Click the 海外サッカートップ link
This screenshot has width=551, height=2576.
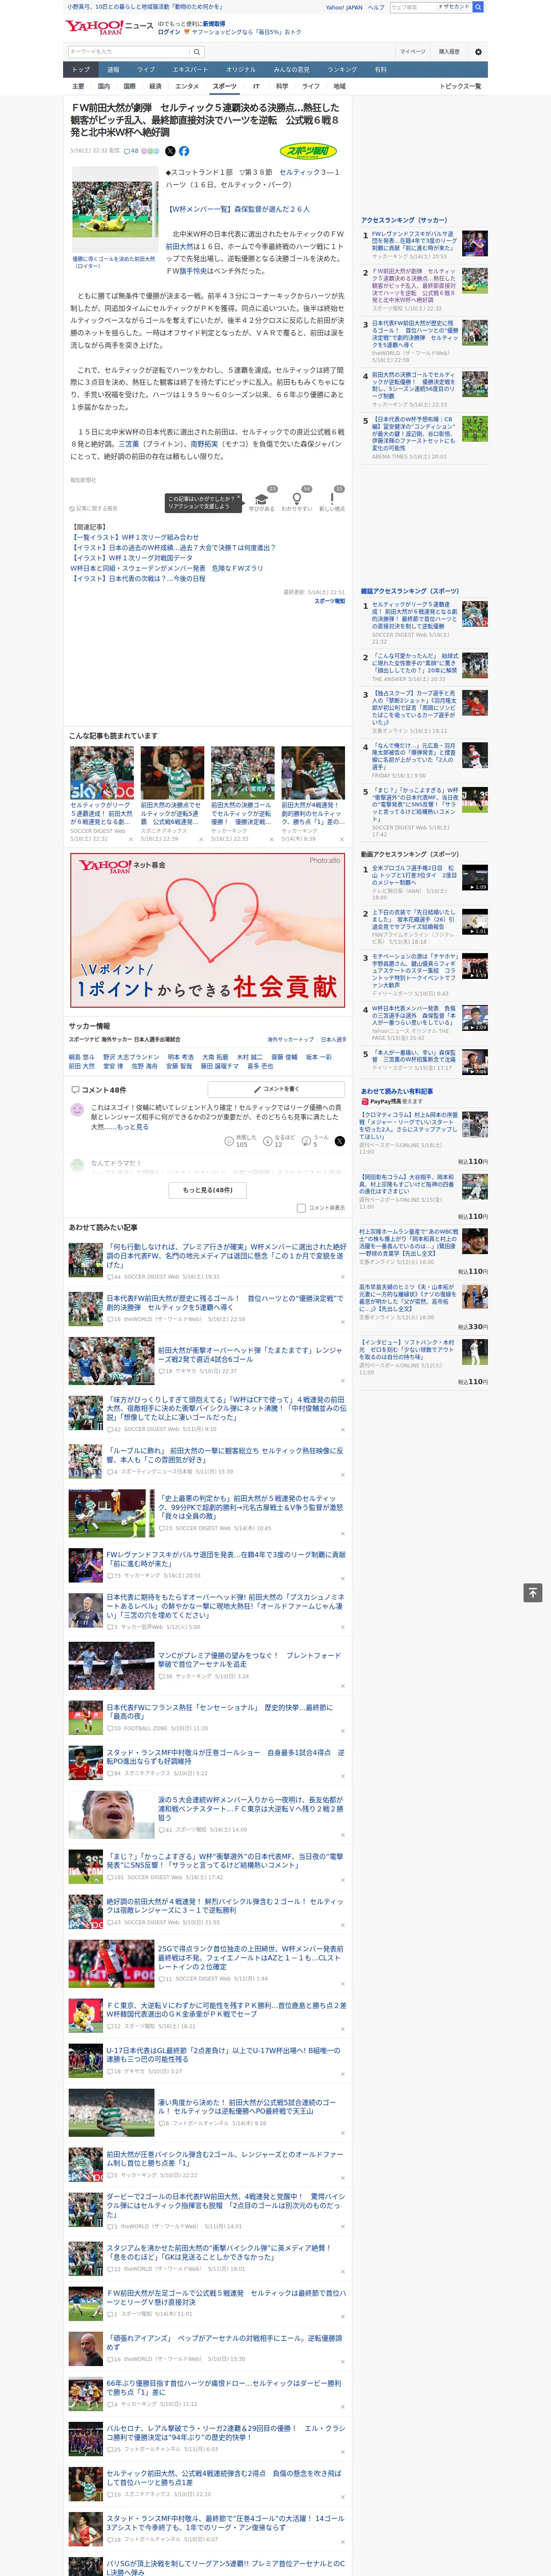point(290,1040)
